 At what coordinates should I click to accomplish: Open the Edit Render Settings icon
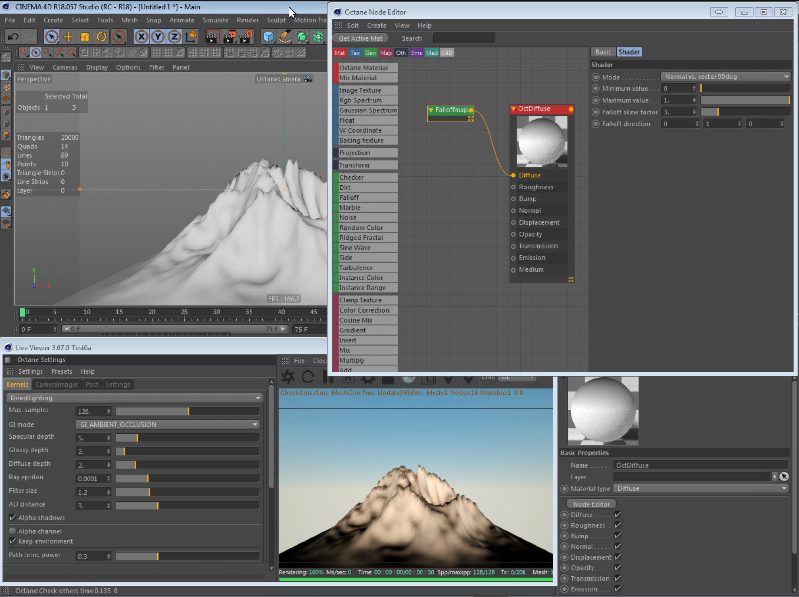point(246,37)
